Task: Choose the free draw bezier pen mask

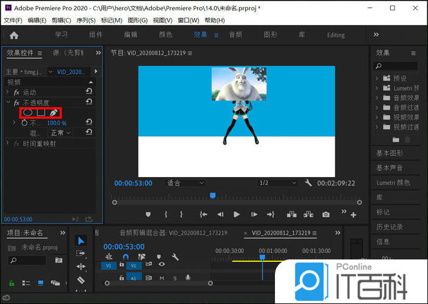Action: tap(55, 113)
